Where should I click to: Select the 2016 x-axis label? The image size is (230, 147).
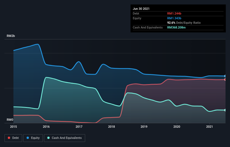click(46, 127)
